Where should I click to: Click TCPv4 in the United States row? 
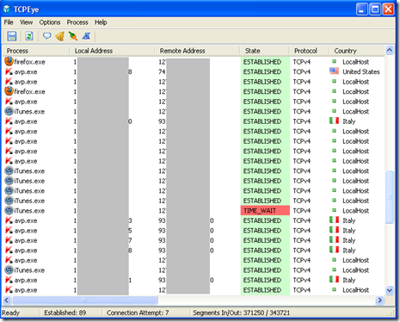point(302,71)
